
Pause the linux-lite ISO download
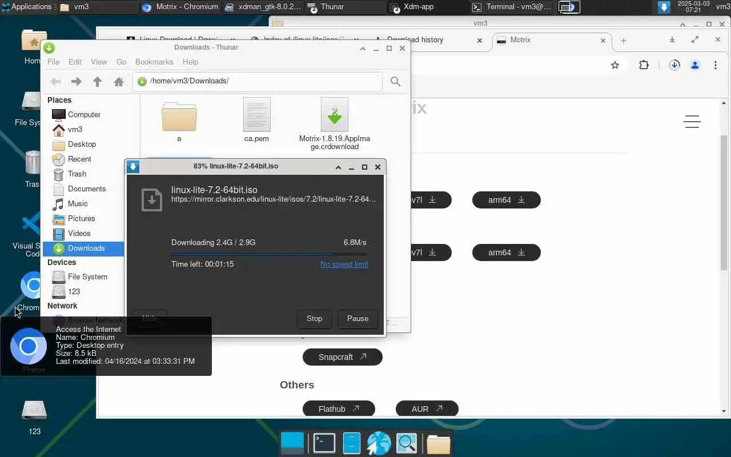coord(358,319)
